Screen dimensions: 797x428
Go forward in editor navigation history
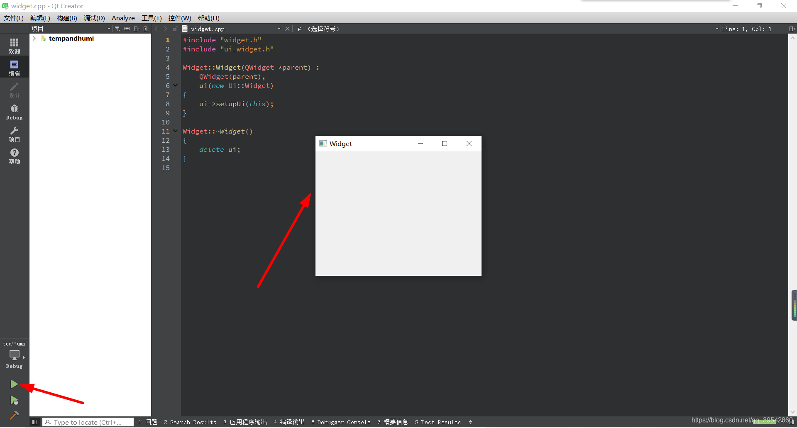pos(165,29)
